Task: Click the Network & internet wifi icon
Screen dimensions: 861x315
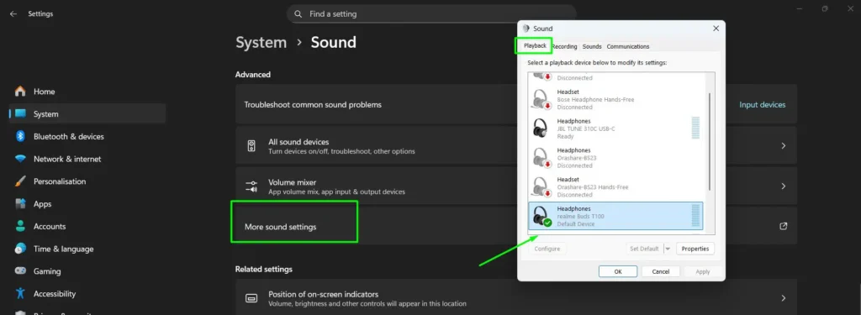Action: [20, 159]
